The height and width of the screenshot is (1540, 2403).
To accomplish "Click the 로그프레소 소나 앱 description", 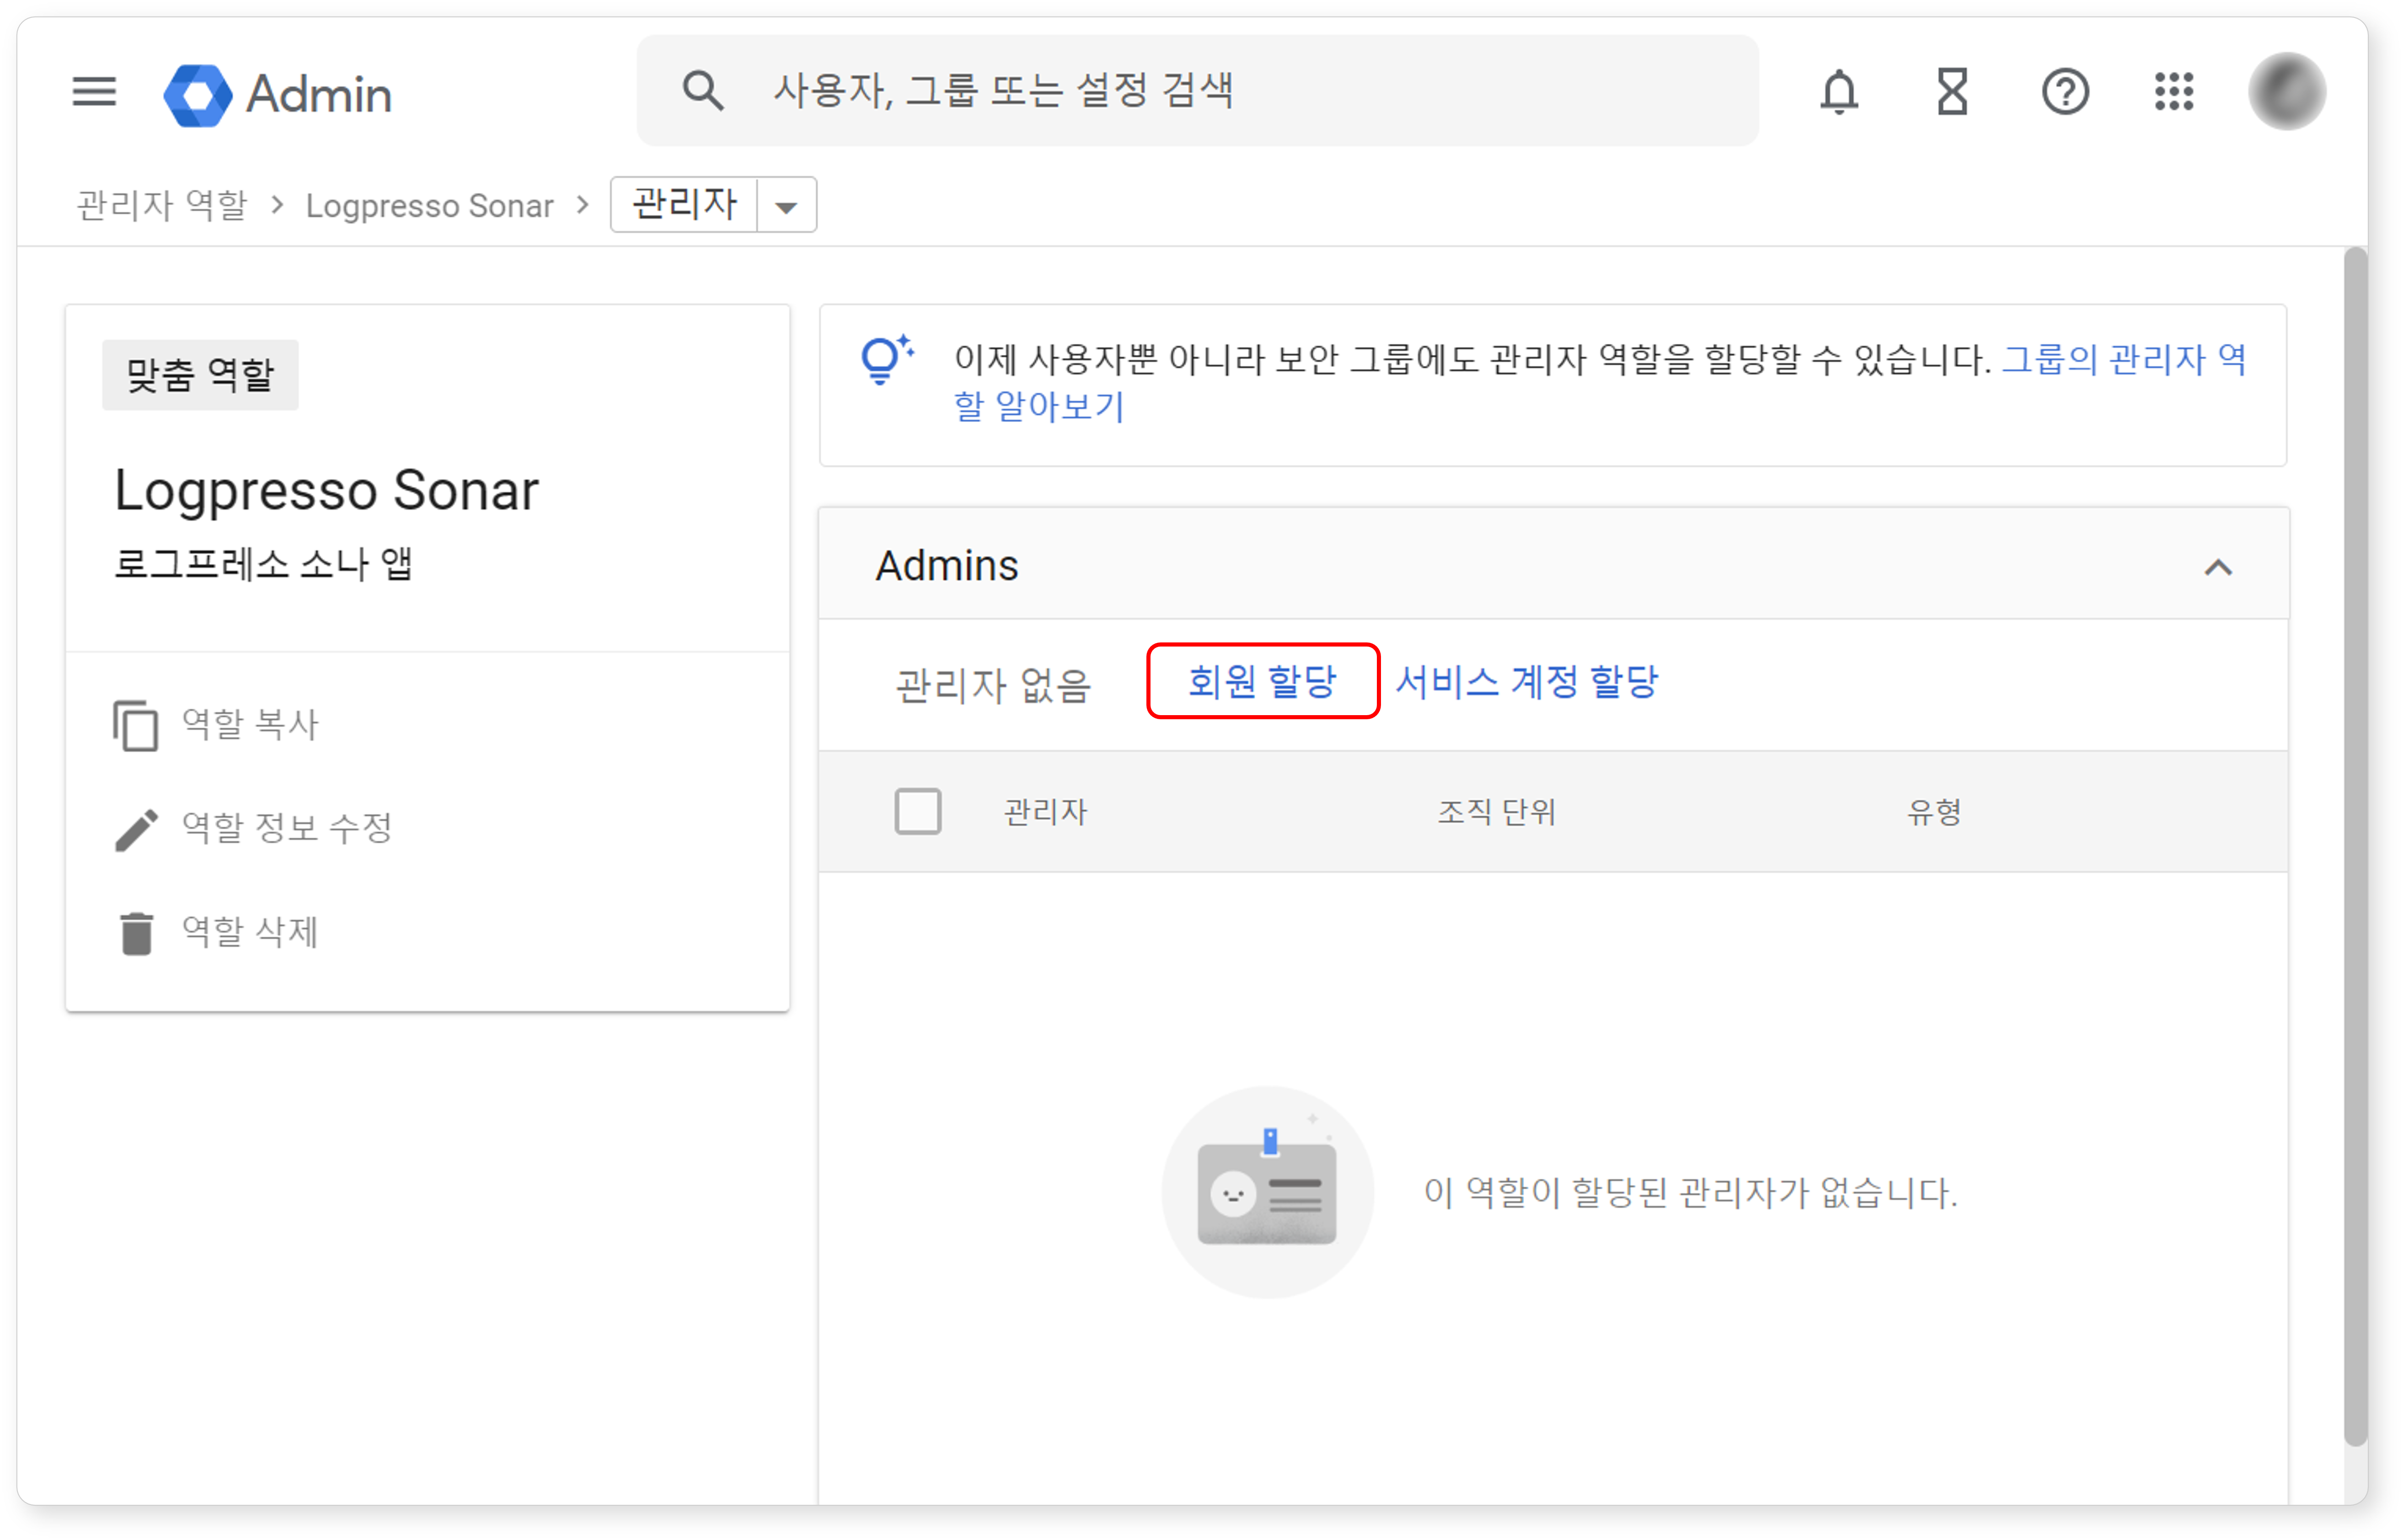I will 263,564.
